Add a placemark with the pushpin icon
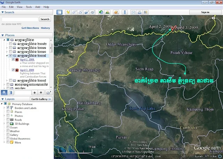 point(68,12)
